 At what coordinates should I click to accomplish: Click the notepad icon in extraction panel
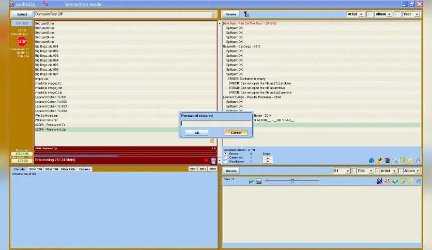pyautogui.click(x=403, y=160)
